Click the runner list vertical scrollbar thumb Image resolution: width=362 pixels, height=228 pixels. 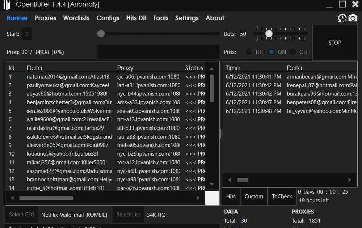coord(212,88)
